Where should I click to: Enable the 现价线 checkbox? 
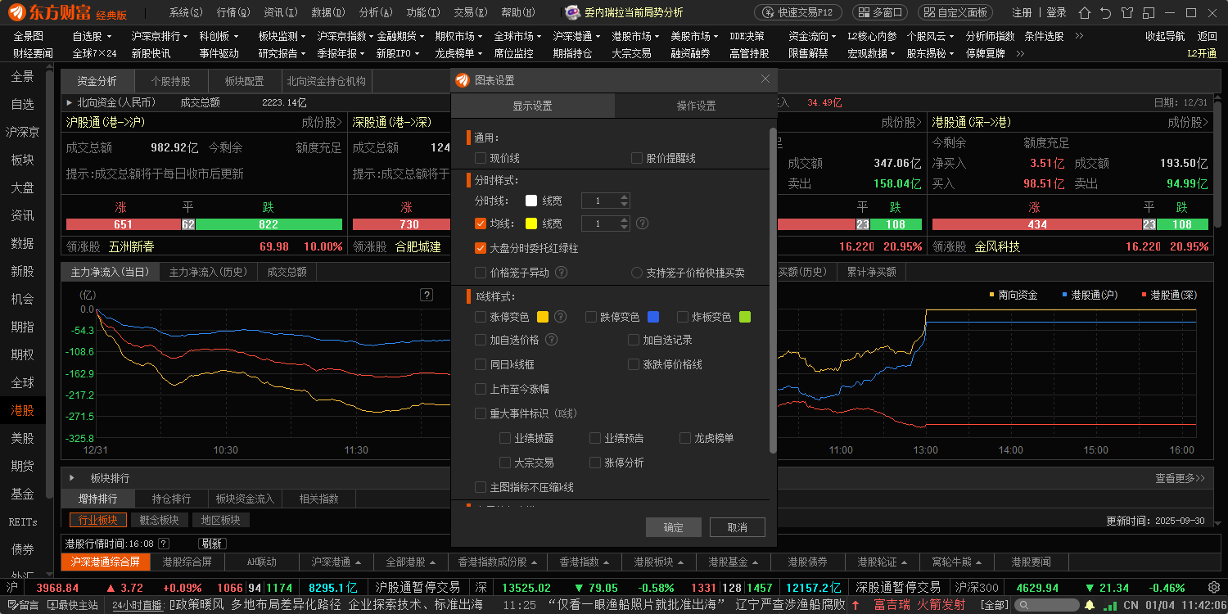point(481,158)
